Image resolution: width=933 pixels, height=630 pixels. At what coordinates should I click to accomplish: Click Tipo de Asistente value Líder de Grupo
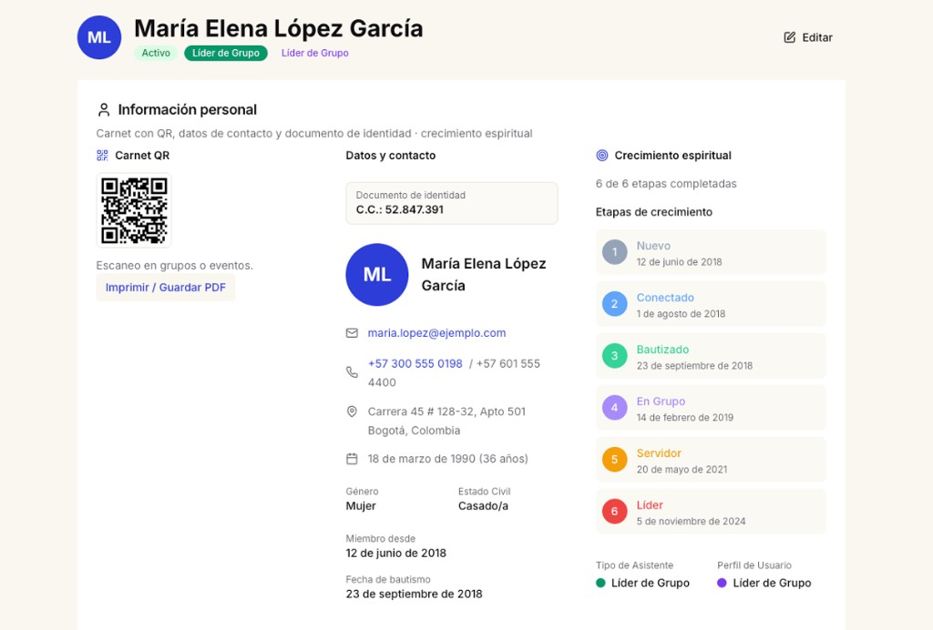(651, 583)
